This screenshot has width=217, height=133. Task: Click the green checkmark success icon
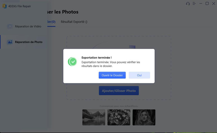73,62
